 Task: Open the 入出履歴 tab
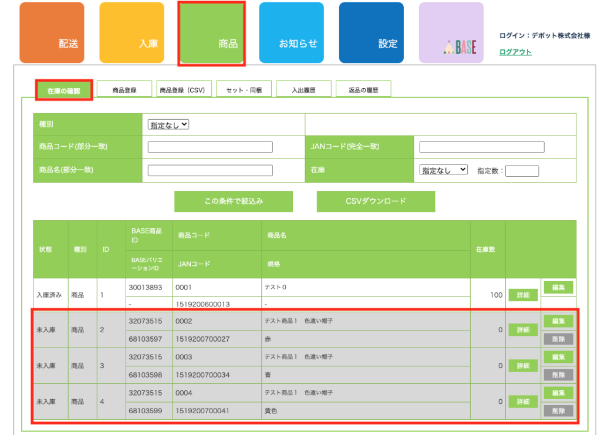tap(303, 90)
